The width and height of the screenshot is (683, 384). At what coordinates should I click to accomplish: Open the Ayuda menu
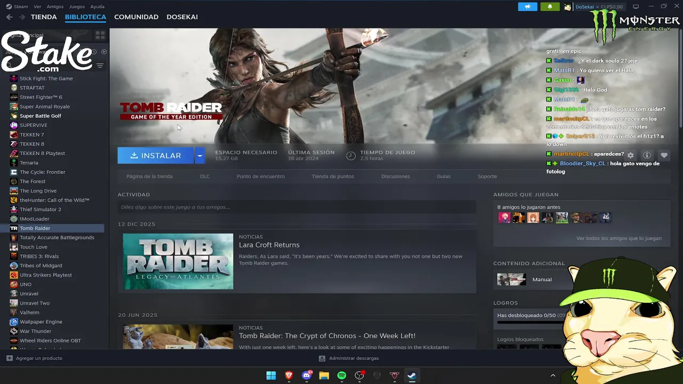[98, 6]
